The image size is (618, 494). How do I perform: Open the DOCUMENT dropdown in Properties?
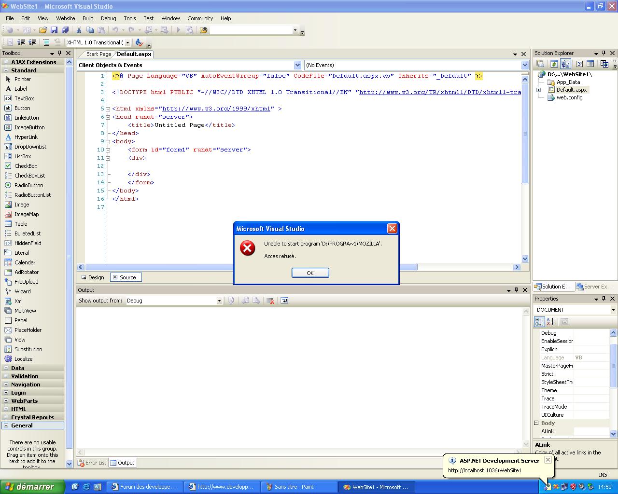(x=613, y=310)
